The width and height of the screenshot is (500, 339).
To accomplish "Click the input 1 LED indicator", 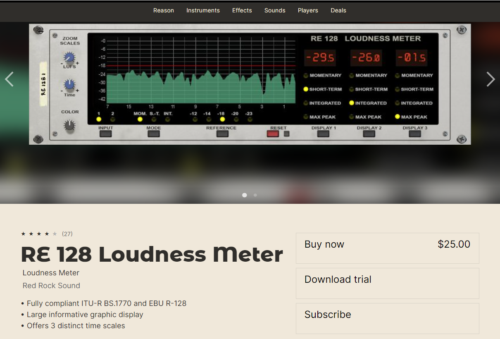I will tap(99, 119).
